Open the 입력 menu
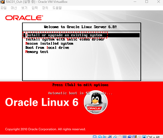This screenshot has height=138, width=163. 35,8
